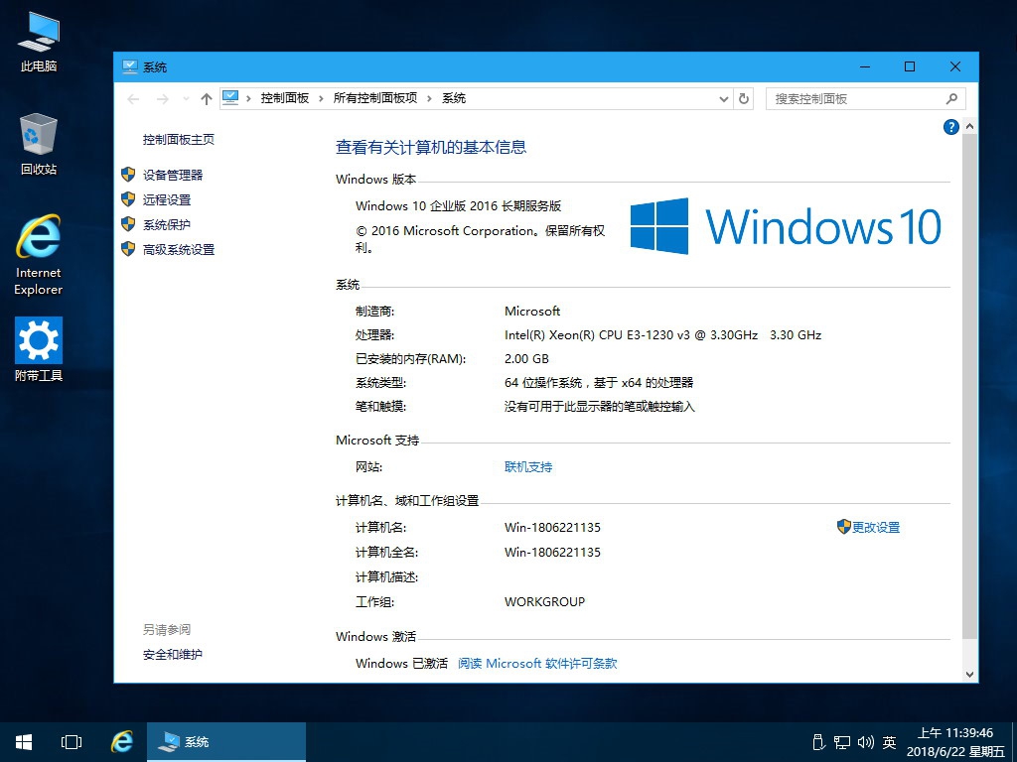Open 此电脑 desktop icon

pos(39,42)
